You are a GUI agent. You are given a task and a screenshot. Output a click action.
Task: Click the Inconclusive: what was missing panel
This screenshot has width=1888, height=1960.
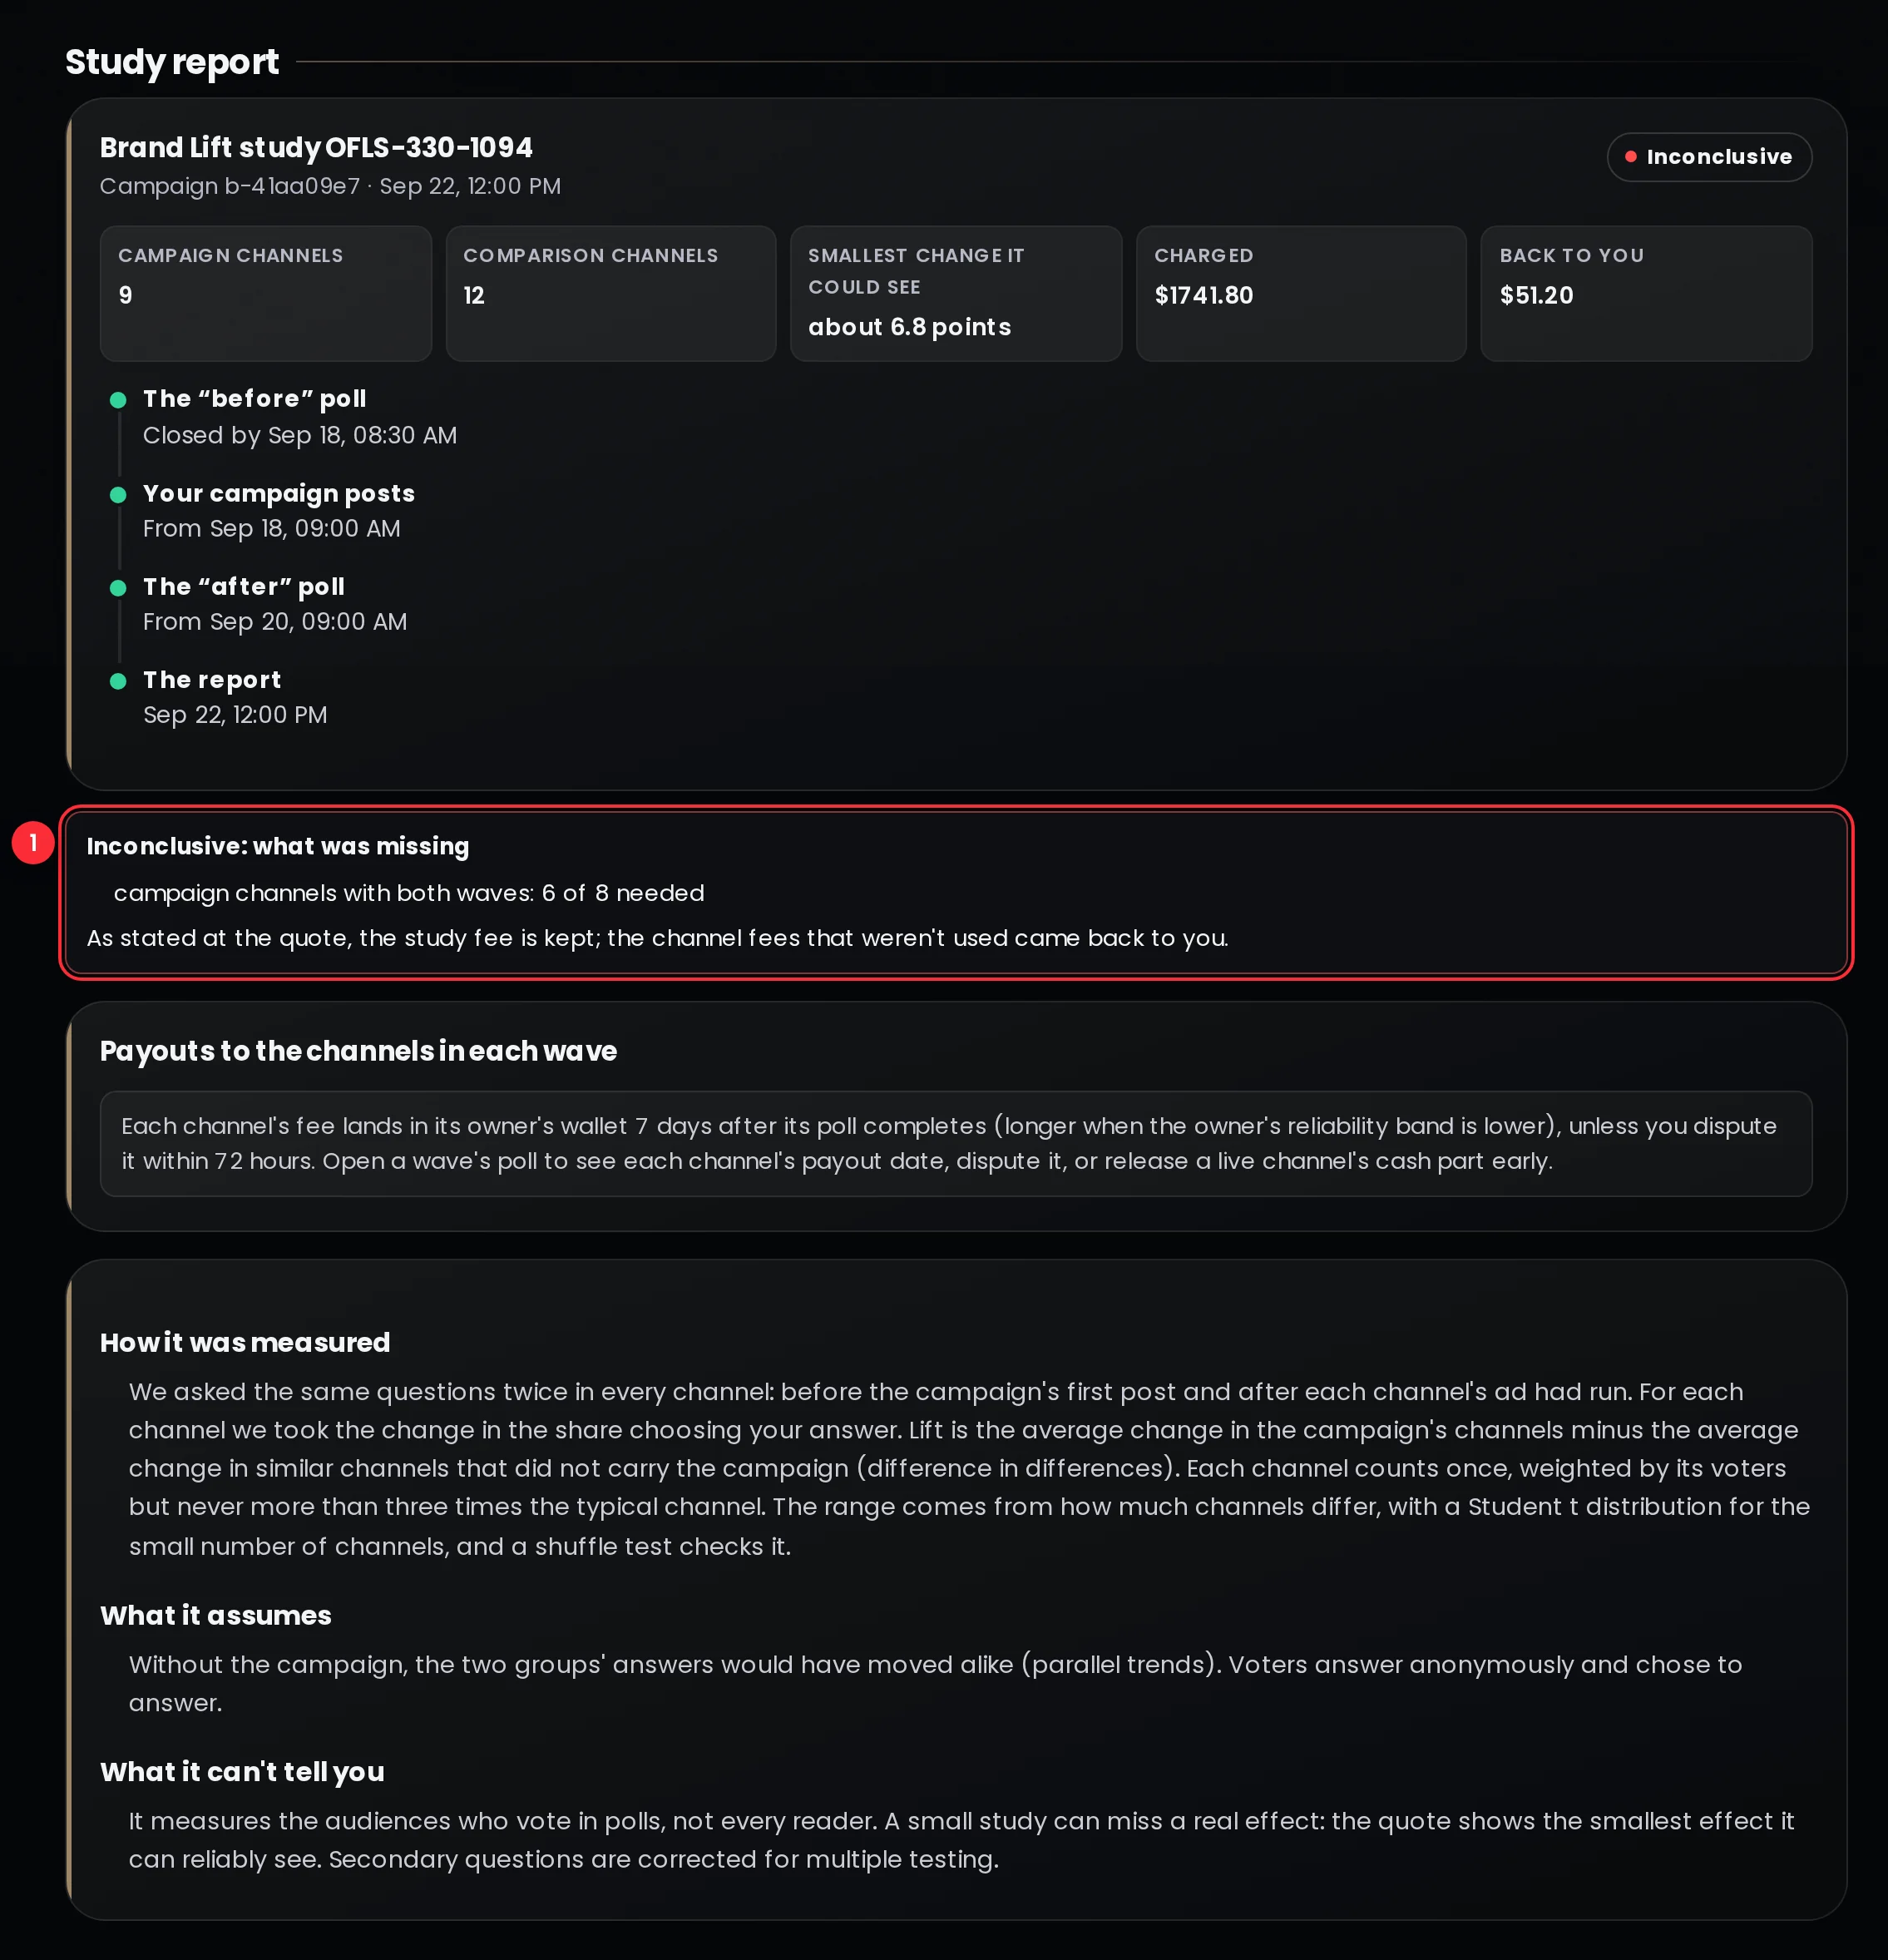click(x=956, y=892)
